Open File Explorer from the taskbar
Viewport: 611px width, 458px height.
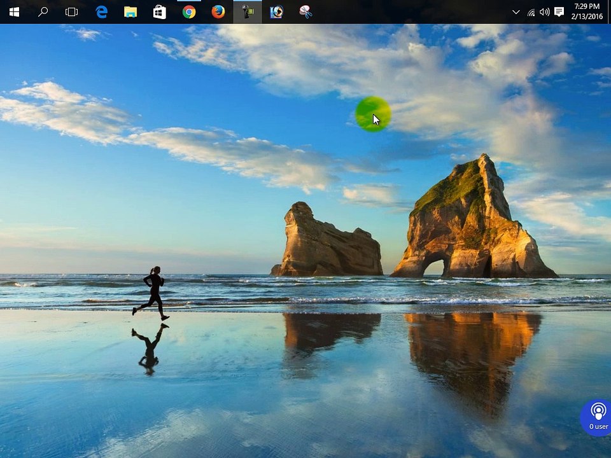(x=130, y=12)
